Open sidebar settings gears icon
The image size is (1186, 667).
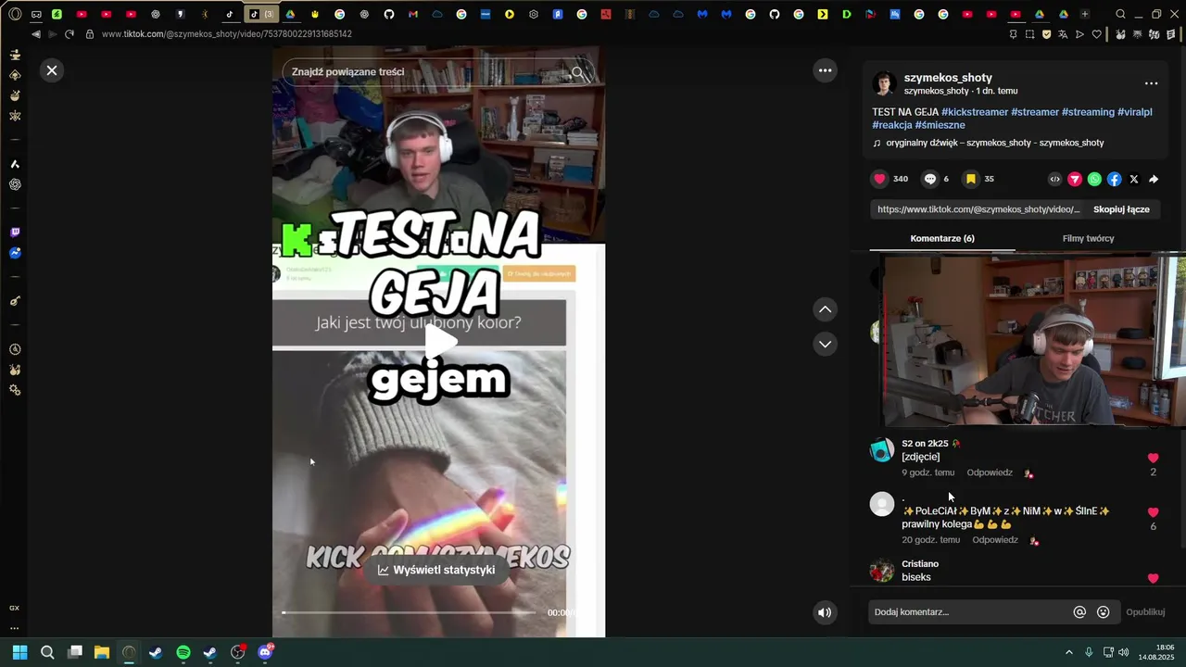point(15,390)
